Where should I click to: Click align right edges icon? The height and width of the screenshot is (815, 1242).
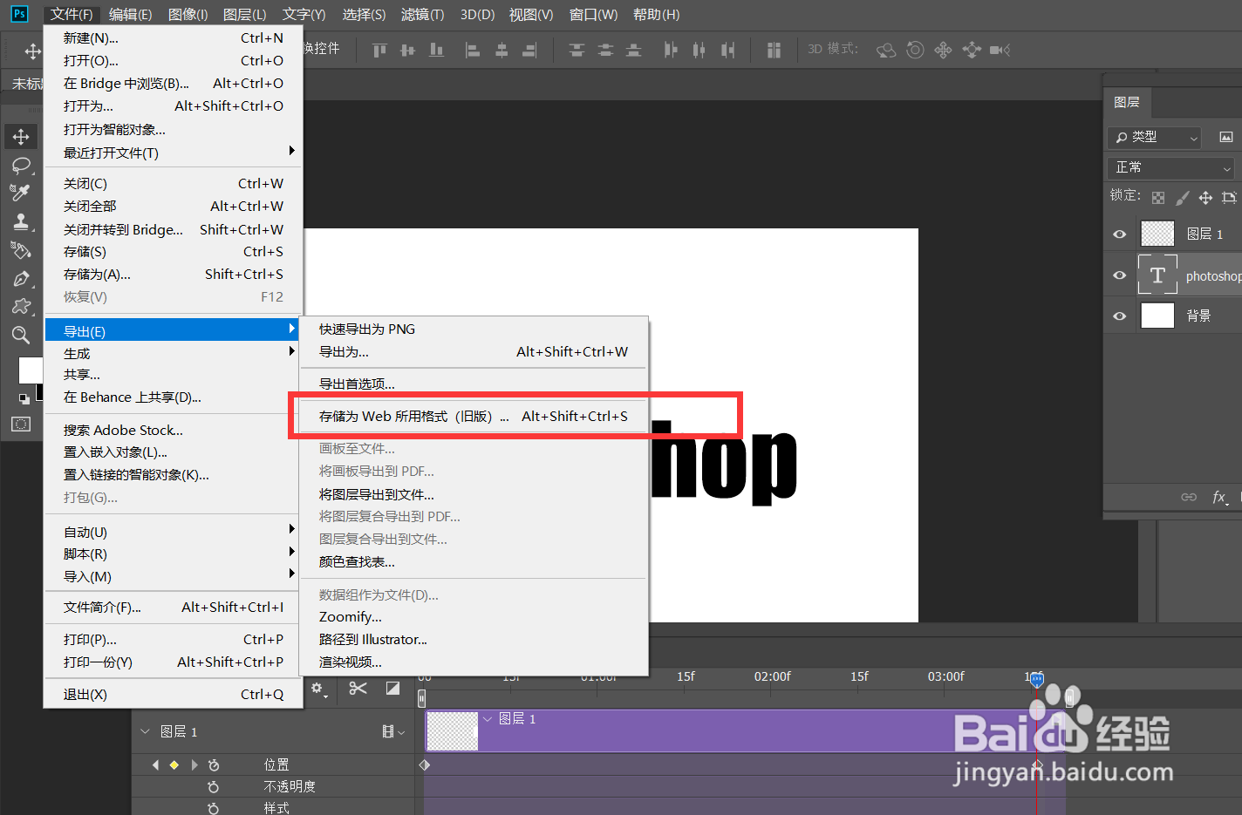(529, 51)
